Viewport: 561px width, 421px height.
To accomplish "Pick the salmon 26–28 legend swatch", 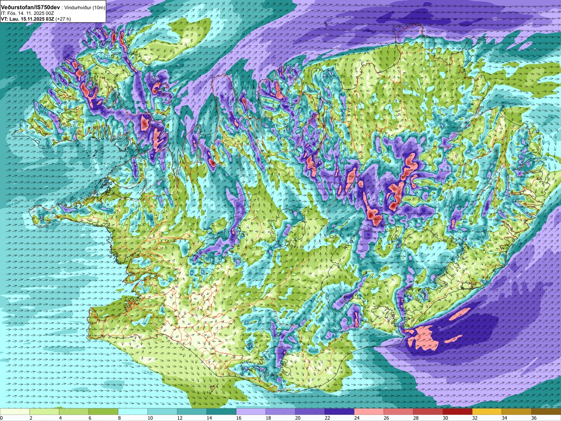I will [398, 412].
